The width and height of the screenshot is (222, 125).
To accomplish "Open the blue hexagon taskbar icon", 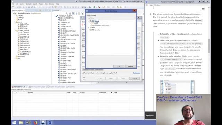I will tap(50, 123).
